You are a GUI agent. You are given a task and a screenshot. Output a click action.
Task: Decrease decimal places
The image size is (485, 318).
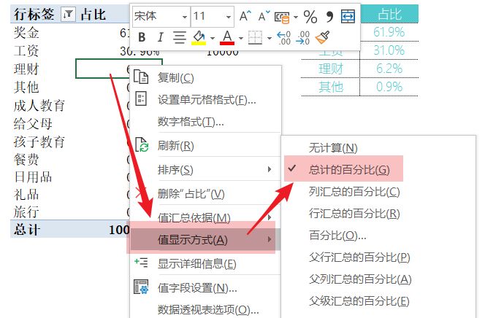[x=303, y=38]
